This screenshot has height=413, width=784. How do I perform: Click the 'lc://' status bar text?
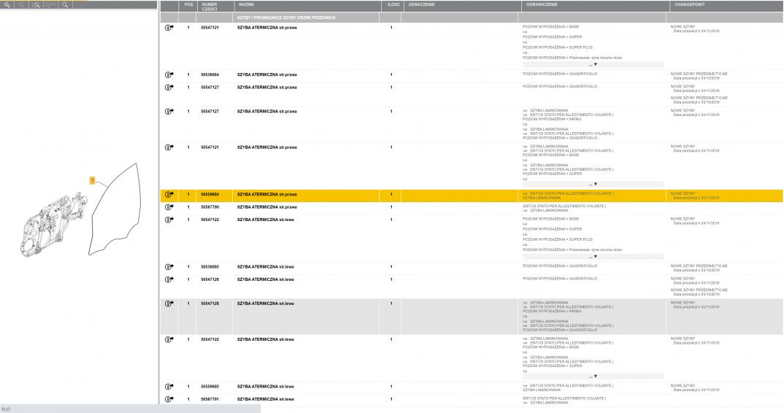coord(6,409)
